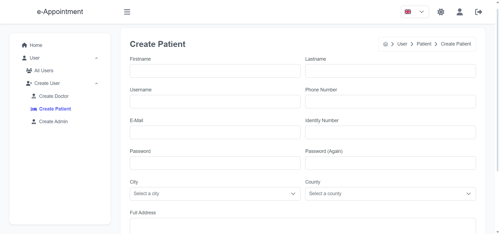Toggle the hamburger sidebar menu icon
Viewport: 500px width, 234px height.
point(127,12)
